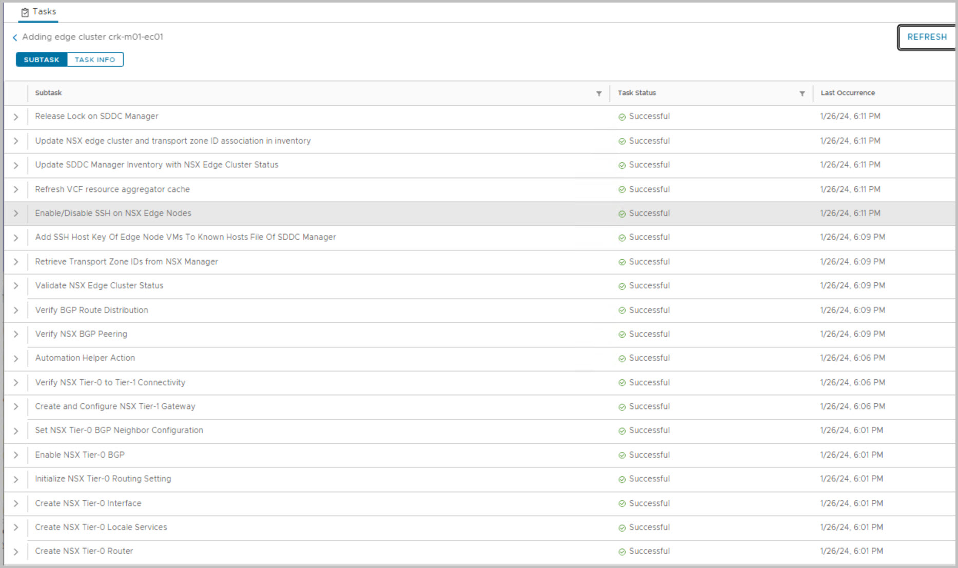Expand the Verify NSX BGP Peering subtask
The height and width of the screenshot is (568, 958).
[x=16, y=335]
